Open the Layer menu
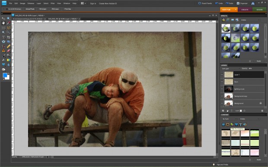 (39, 3)
